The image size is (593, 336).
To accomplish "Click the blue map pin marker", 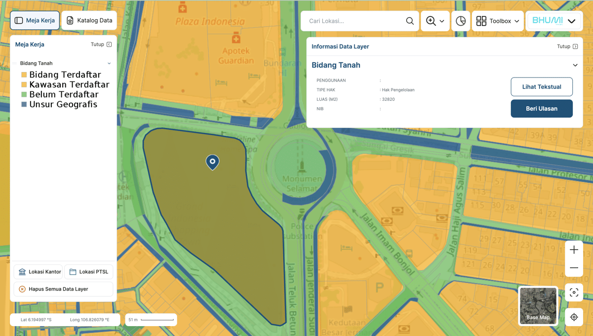I will pyautogui.click(x=212, y=163).
